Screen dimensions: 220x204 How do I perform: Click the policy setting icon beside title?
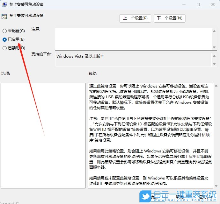point(4,16)
